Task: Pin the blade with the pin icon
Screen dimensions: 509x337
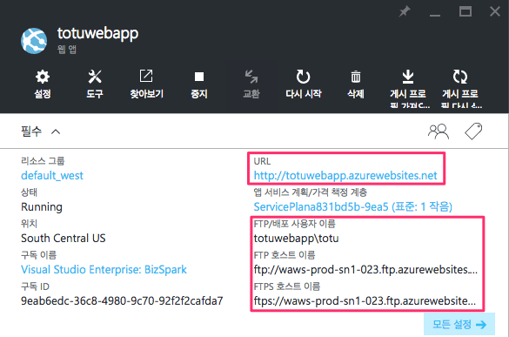Action: pyautogui.click(x=405, y=11)
